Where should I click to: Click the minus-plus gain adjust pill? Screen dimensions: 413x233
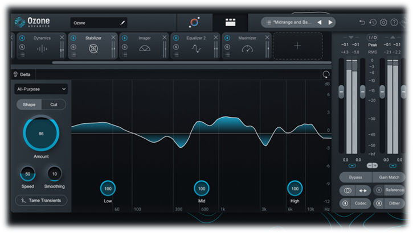pyautogui.click(x=372, y=165)
